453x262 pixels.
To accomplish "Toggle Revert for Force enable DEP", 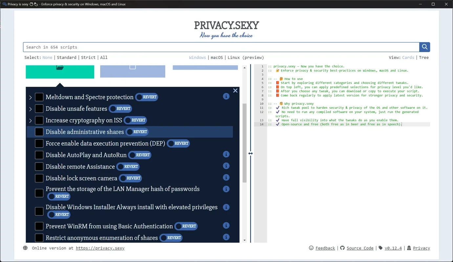I will 178,143.
